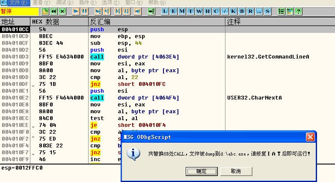Show the Threads window (T button)
Image resolution: width=335 pixels, height=182 pixels.
[191, 11]
